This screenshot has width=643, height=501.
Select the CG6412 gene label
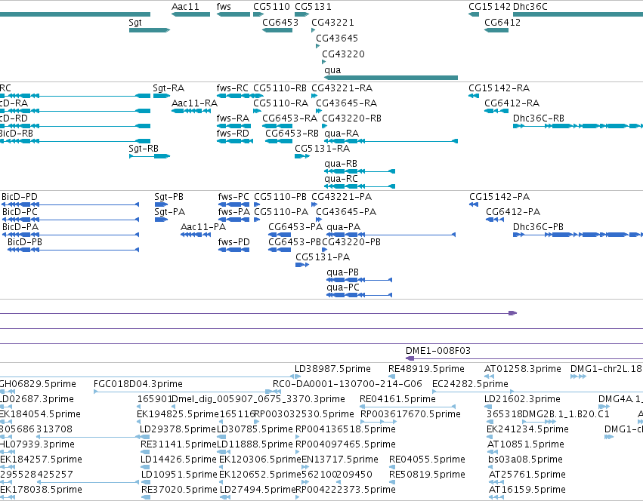[x=502, y=23]
